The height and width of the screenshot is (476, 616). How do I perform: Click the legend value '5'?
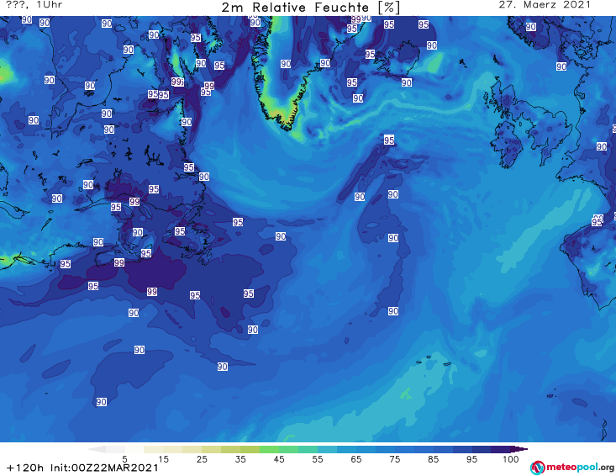tap(124, 459)
